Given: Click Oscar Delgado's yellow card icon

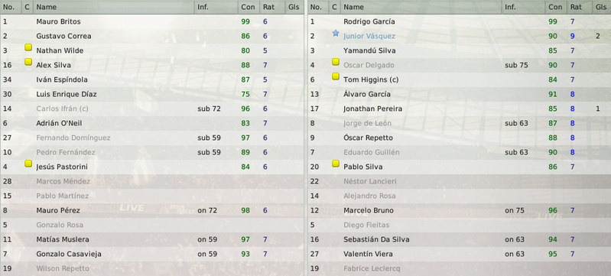Looking at the screenshot, I should point(336,62).
